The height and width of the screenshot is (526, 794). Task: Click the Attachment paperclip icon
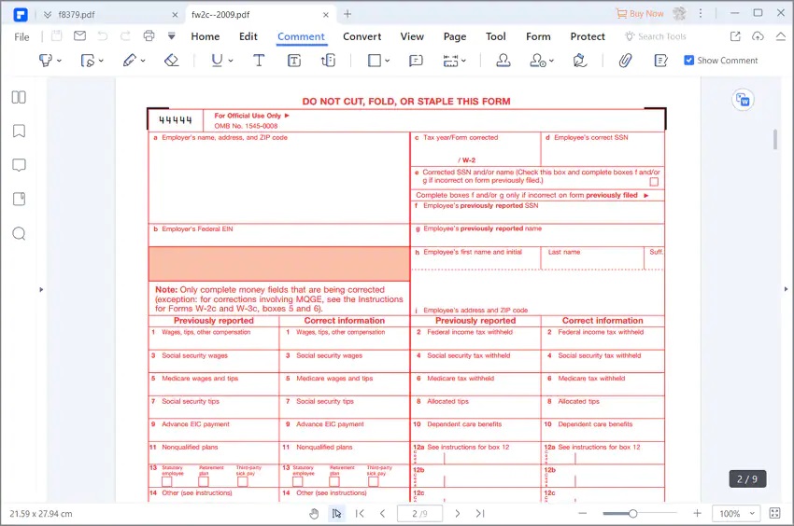point(625,61)
